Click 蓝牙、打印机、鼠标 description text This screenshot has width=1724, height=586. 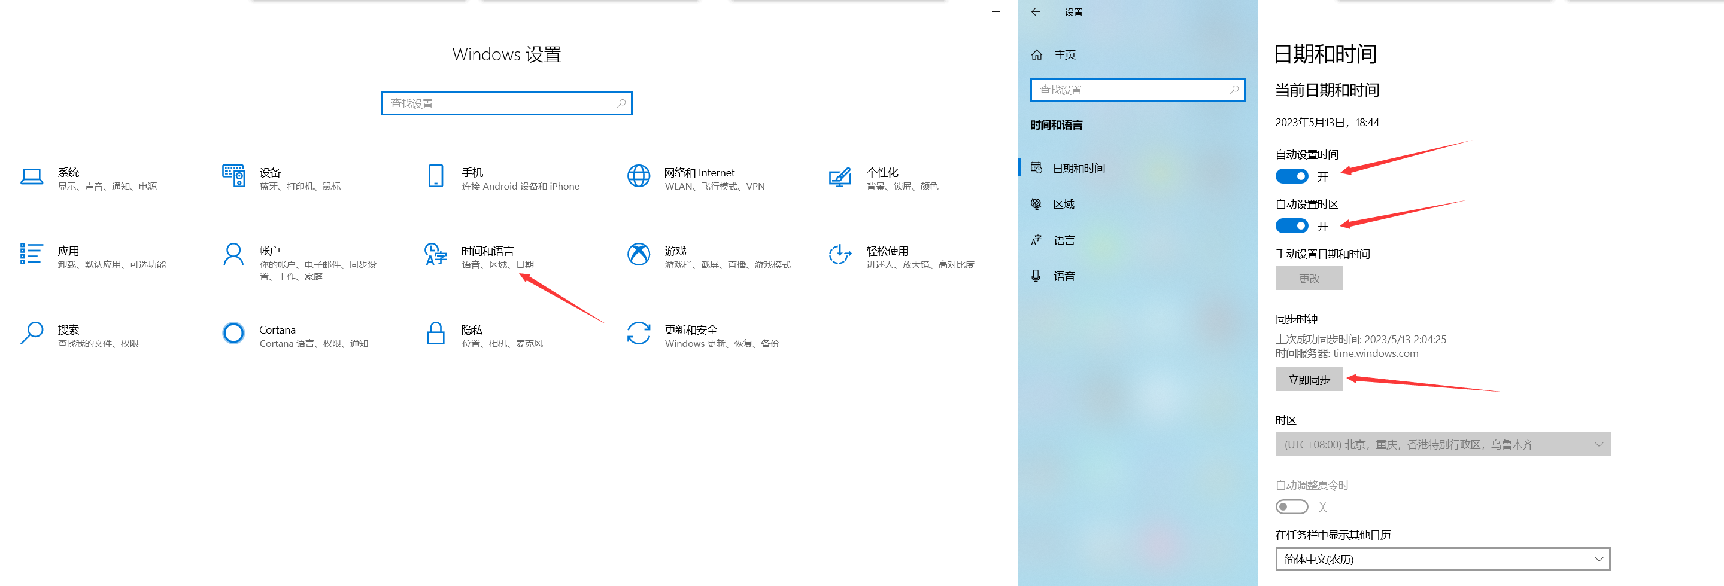(x=300, y=187)
